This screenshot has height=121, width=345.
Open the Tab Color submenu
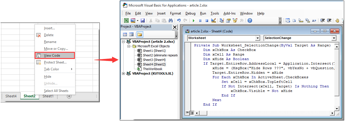(55, 69)
